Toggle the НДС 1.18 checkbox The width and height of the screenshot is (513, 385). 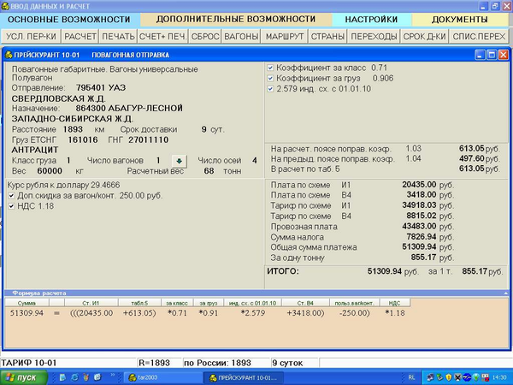(x=11, y=206)
